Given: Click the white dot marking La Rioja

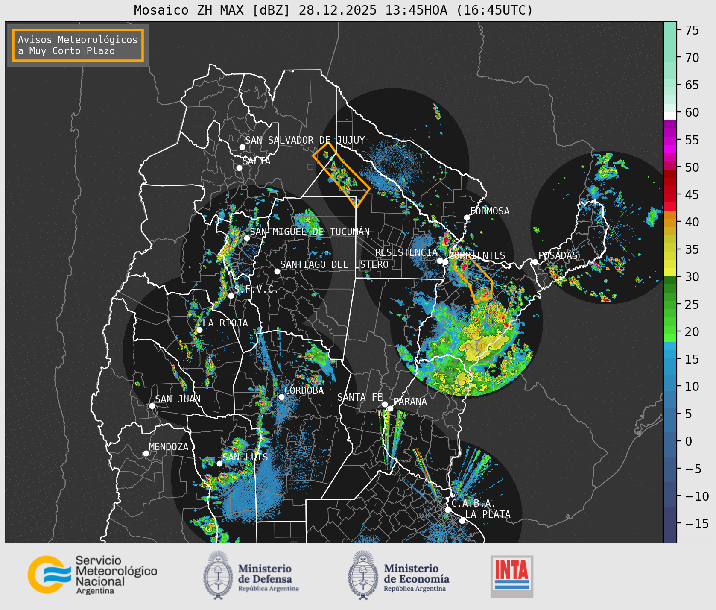Looking at the screenshot, I should [x=199, y=330].
